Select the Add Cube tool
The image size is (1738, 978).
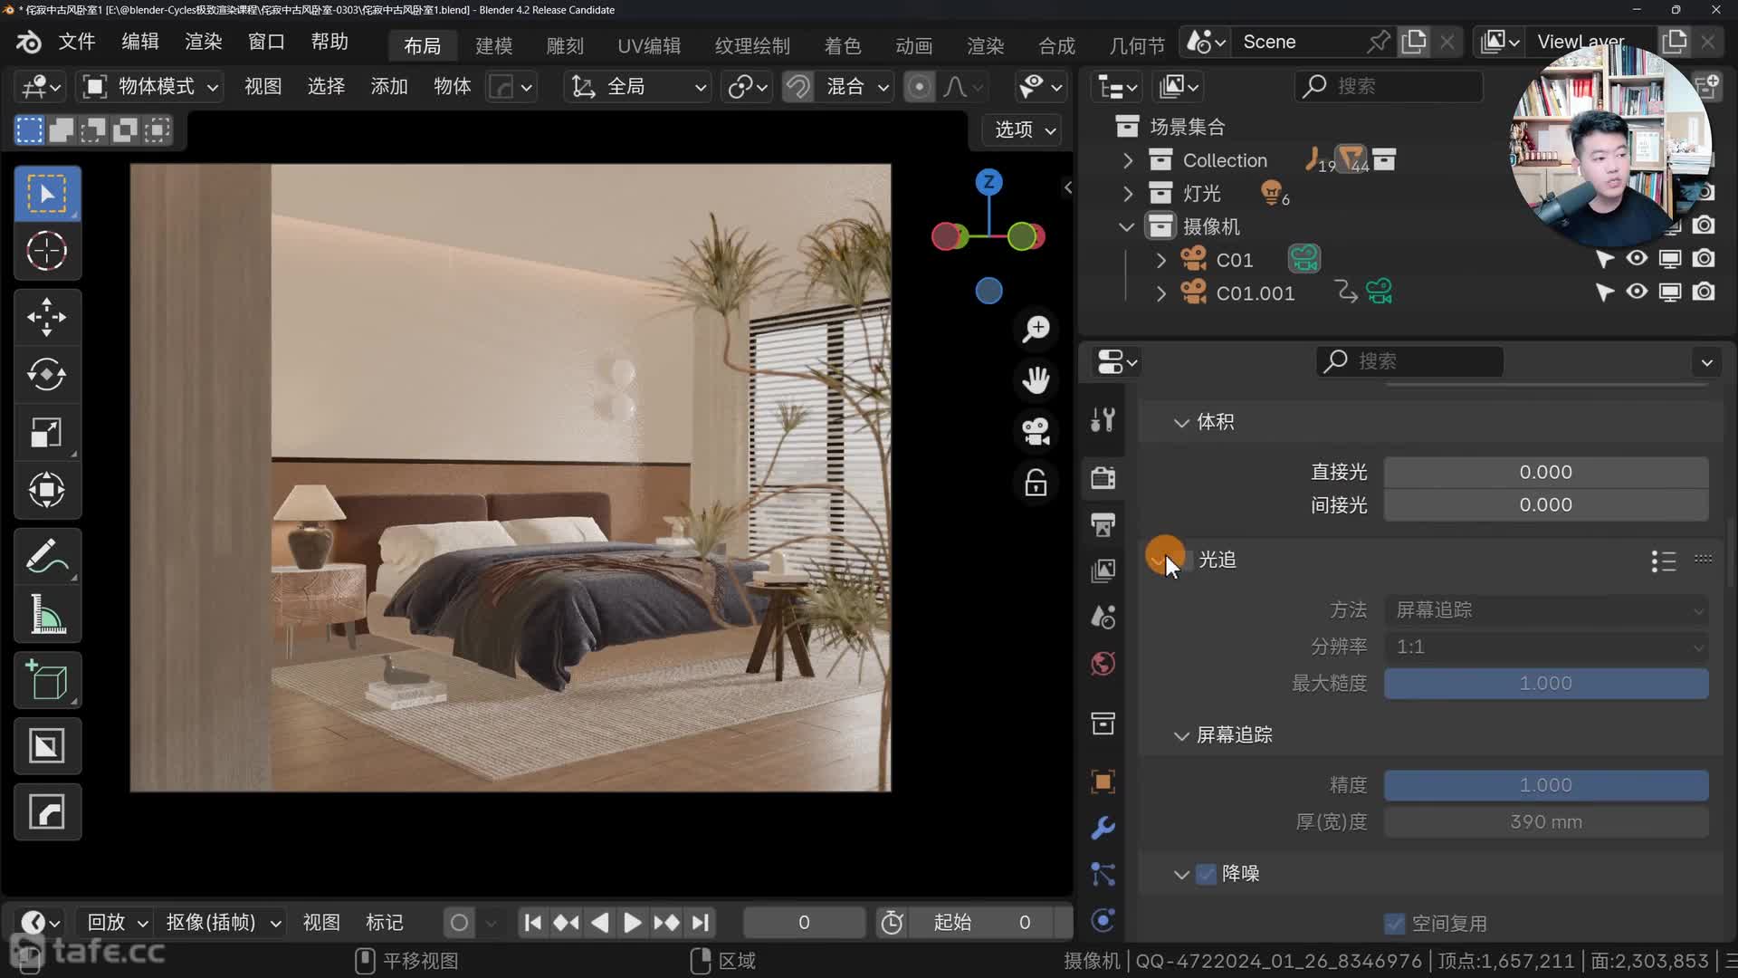[47, 680]
